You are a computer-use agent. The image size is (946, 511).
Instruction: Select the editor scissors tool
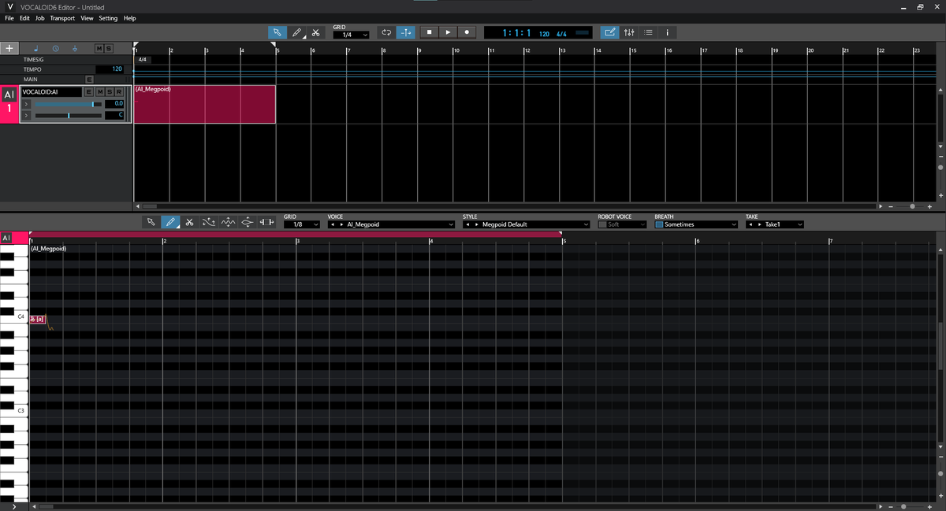(x=189, y=223)
